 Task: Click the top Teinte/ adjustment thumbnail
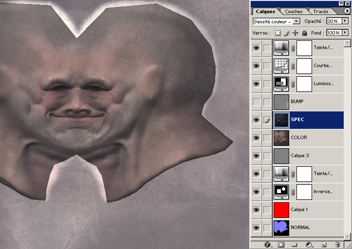(281, 48)
